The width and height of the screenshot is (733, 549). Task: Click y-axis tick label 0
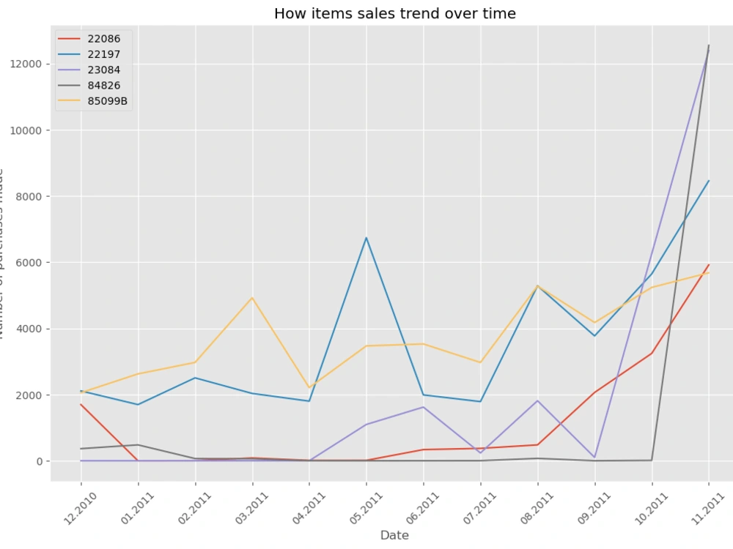(40, 461)
